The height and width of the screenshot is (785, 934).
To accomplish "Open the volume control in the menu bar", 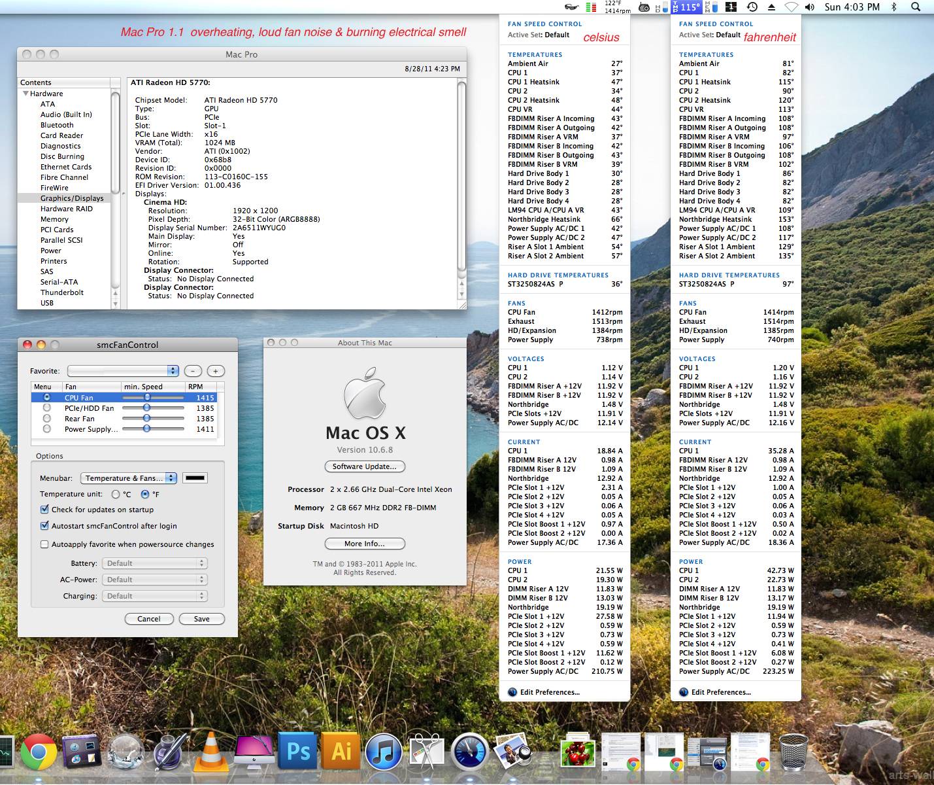I will click(x=810, y=7).
